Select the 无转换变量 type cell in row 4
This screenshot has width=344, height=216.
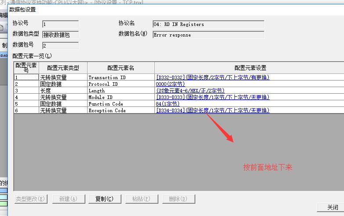coord(63,97)
